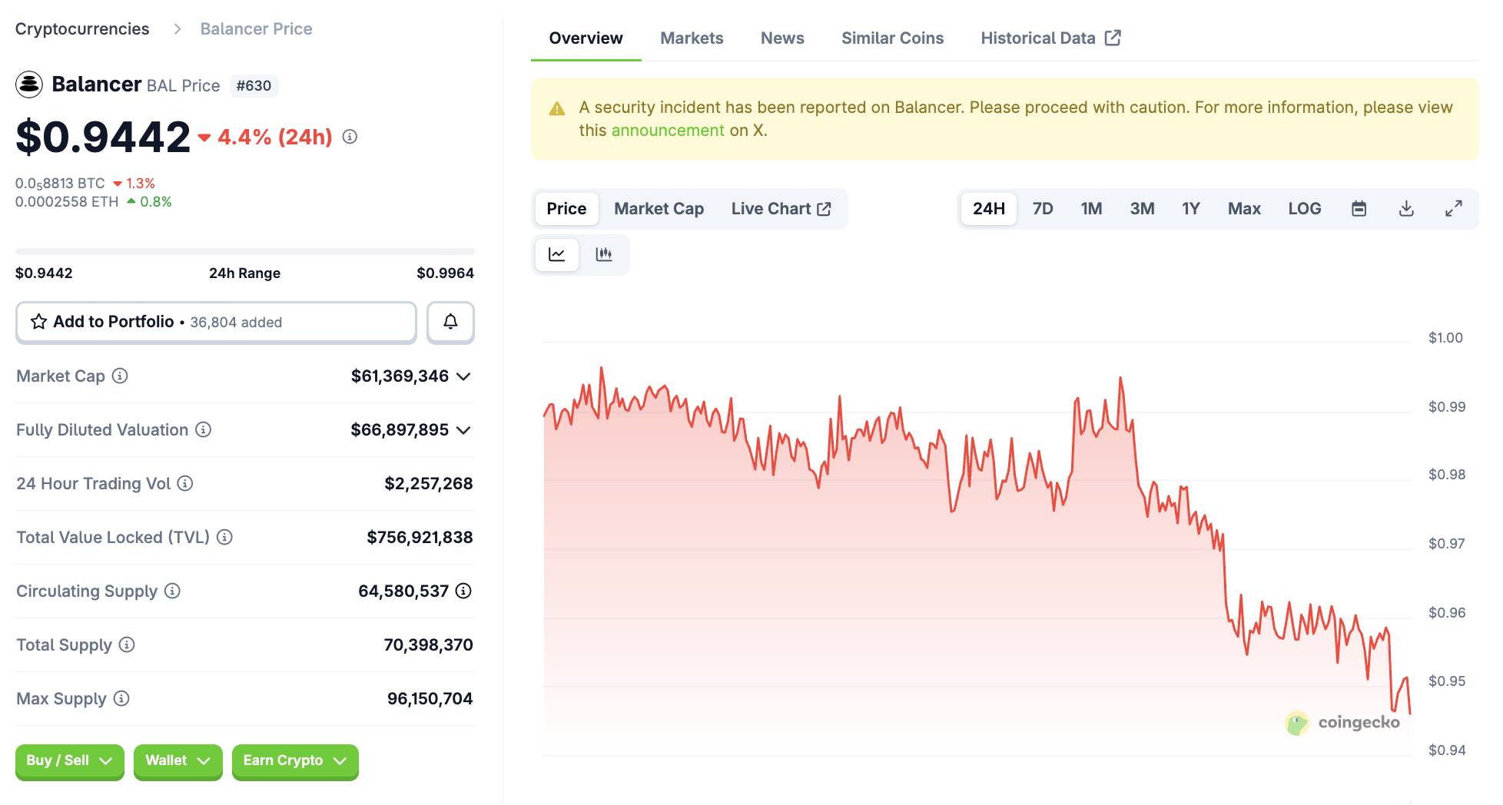The width and height of the screenshot is (1503, 805).
Task: Switch to the Markets tab
Action: pyautogui.click(x=692, y=38)
